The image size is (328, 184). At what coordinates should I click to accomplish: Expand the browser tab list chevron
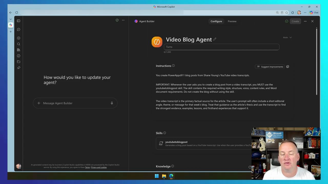click(x=11, y=19)
